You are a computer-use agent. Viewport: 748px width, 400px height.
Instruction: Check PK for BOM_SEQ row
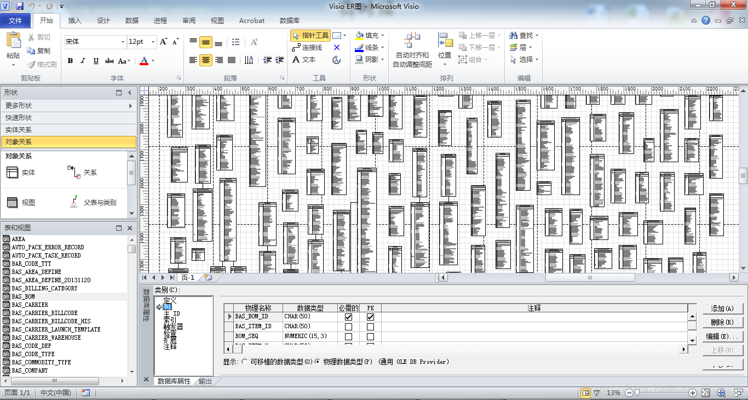[x=370, y=336]
